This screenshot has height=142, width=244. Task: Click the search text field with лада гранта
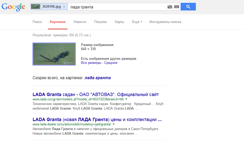coord(117,7)
